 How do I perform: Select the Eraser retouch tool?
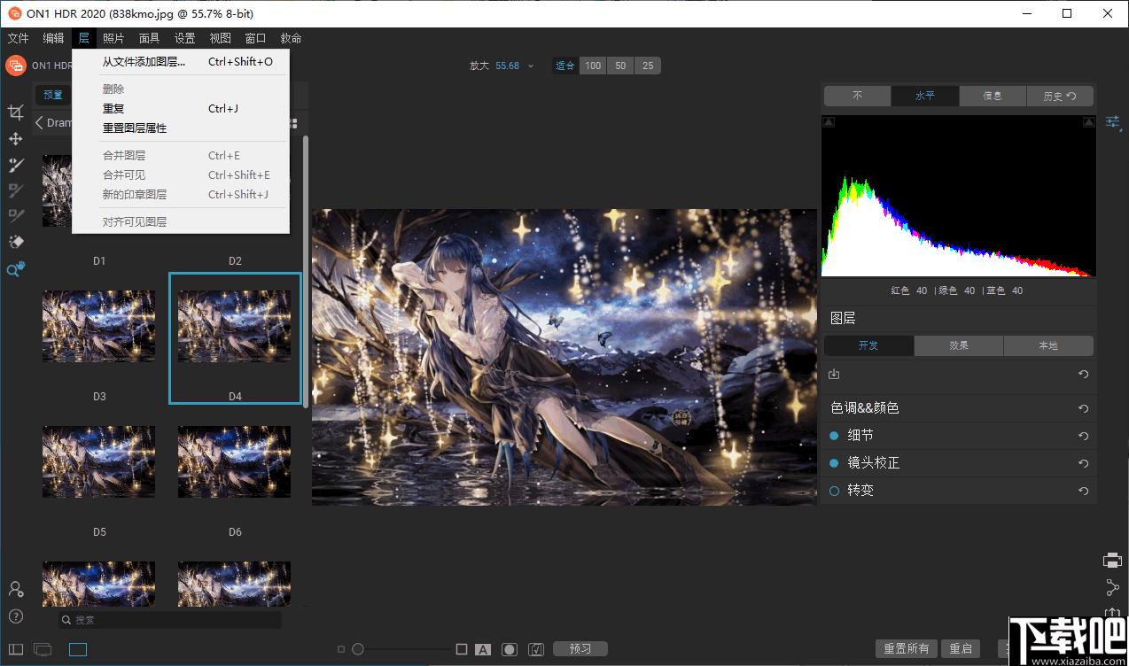[x=15, y=242]
